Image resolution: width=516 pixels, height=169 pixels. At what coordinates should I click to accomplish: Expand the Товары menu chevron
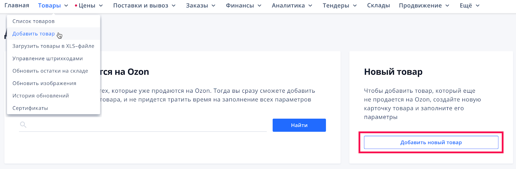tap(66, 6)
